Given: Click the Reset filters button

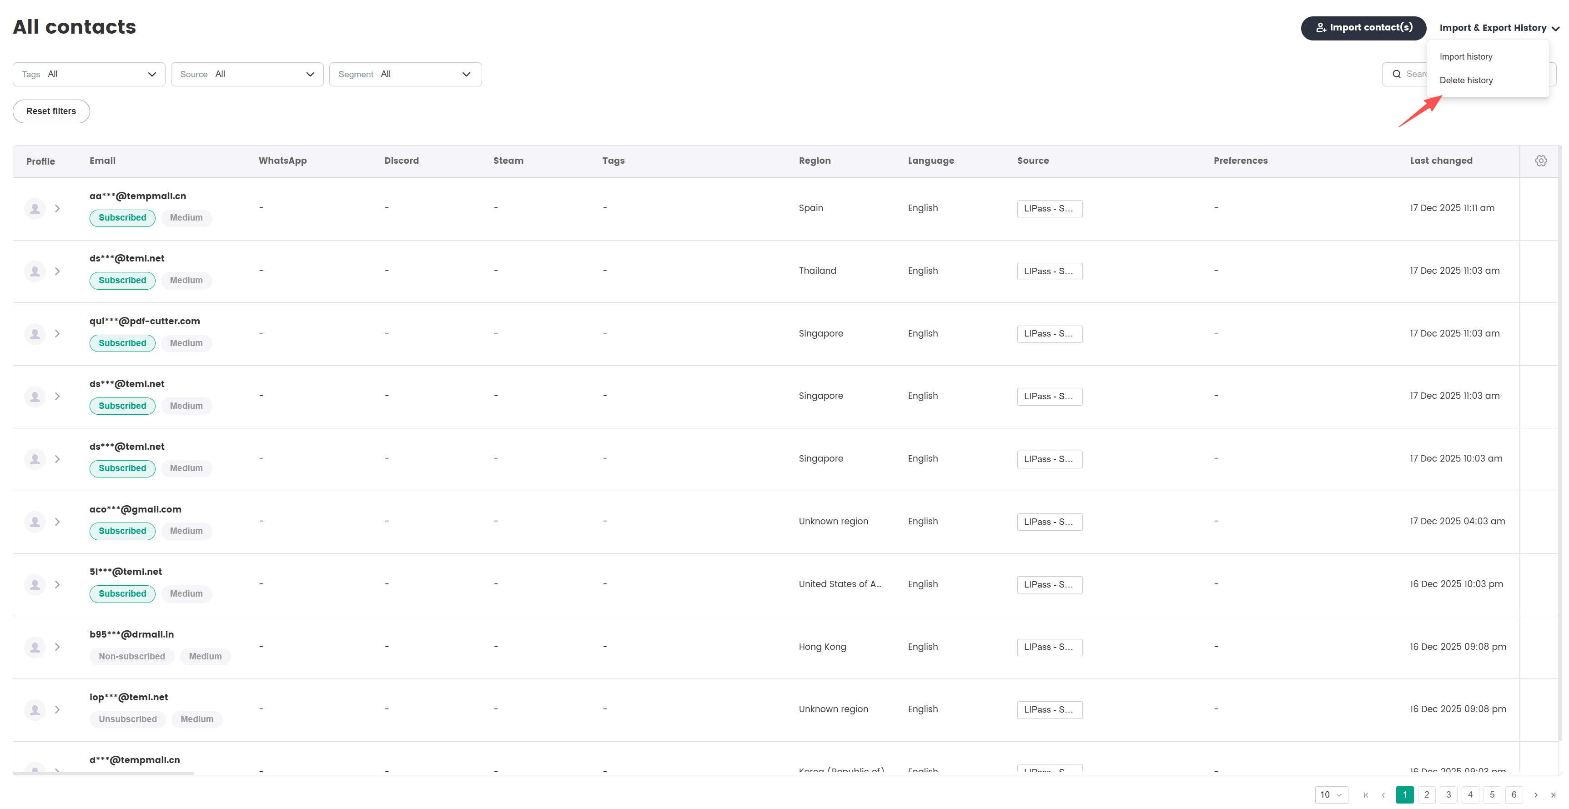Looking at the screenshot, I should (x=51, y=111).
